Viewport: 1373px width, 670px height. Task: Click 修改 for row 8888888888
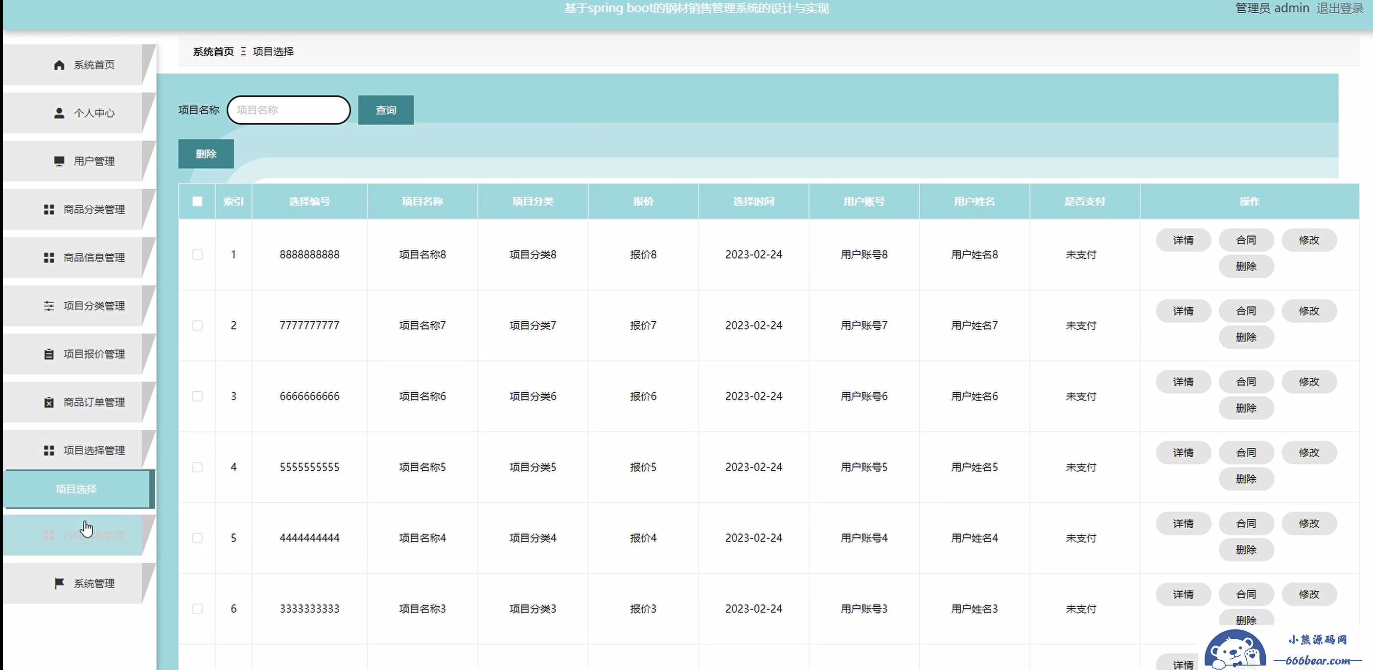tap(1309, 240)
